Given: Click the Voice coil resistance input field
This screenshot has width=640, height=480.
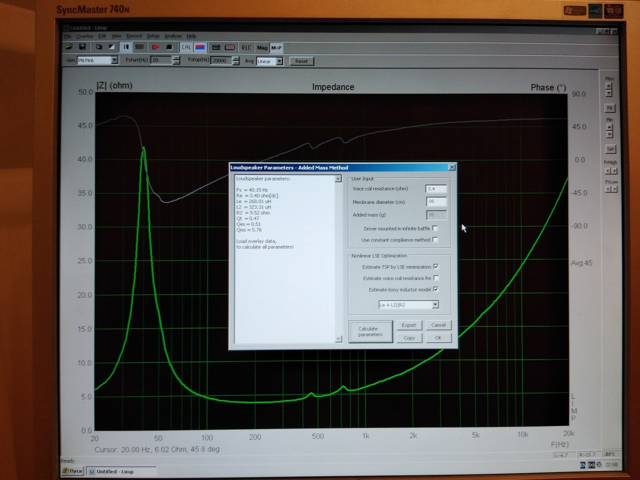Looking at the screenshot, I should point(436,189).
